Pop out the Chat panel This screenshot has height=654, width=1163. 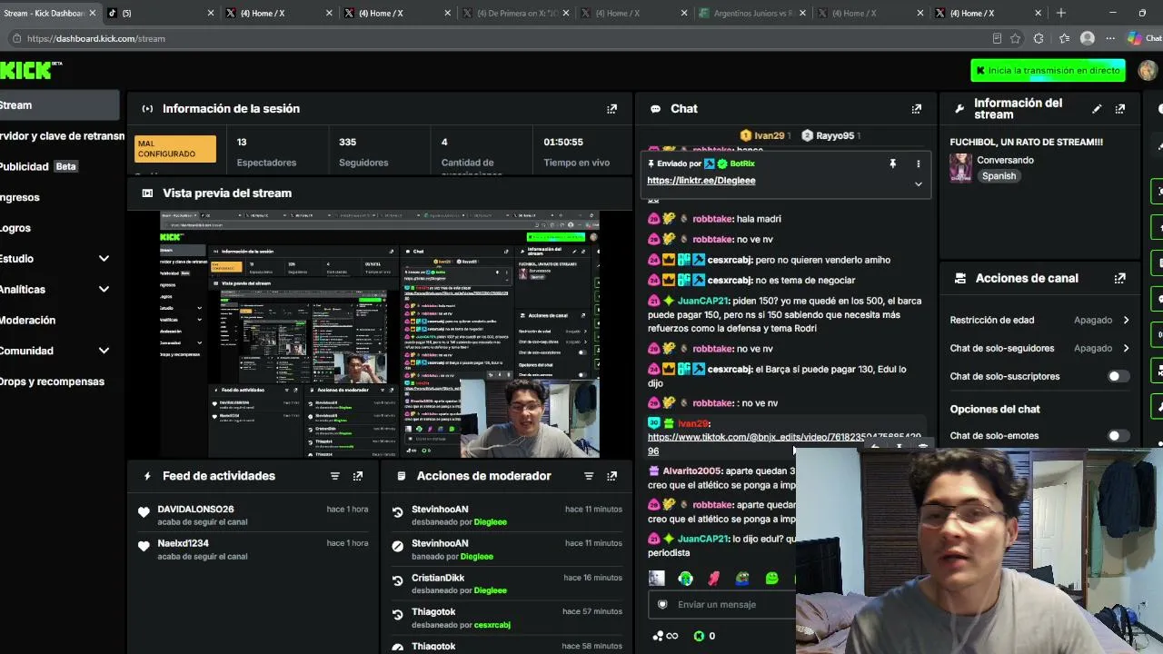point(916,109)
